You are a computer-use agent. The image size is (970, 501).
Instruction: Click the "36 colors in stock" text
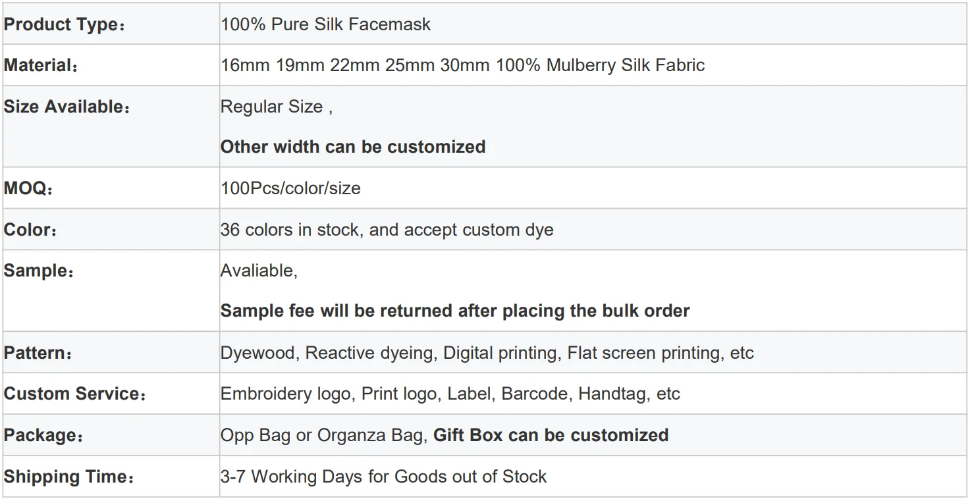[292, 230]
